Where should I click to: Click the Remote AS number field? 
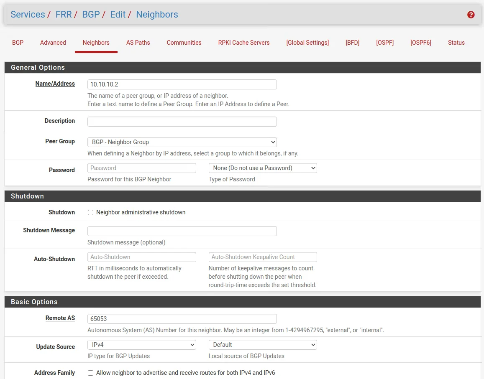[182, 319]
